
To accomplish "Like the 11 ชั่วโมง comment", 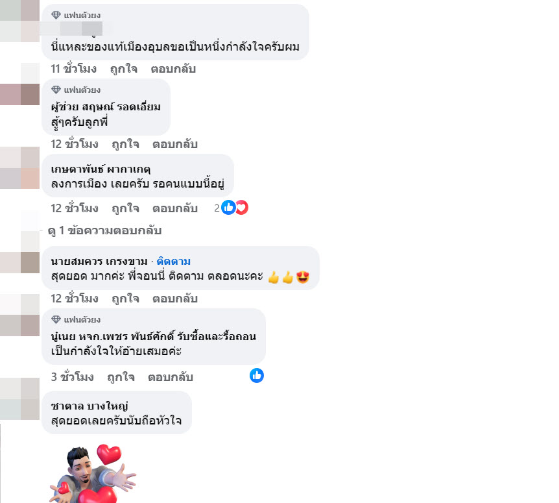I will pos(124,69).
